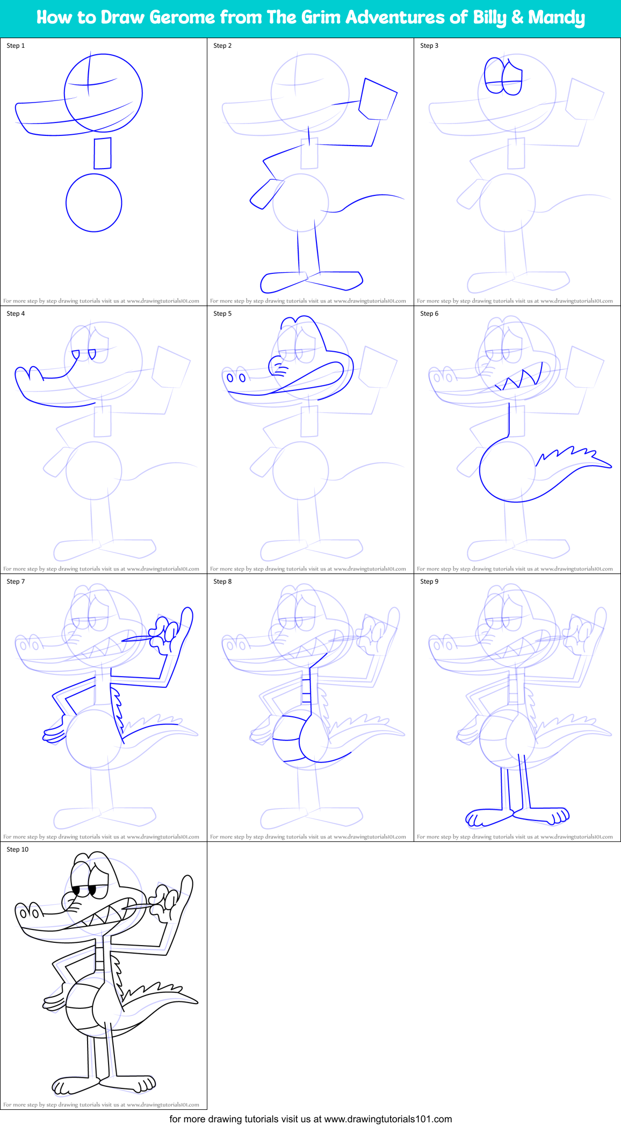Screen dimensions: 621x1126
Task: Click the 'Step 2' label
Action: click(222, 46)
